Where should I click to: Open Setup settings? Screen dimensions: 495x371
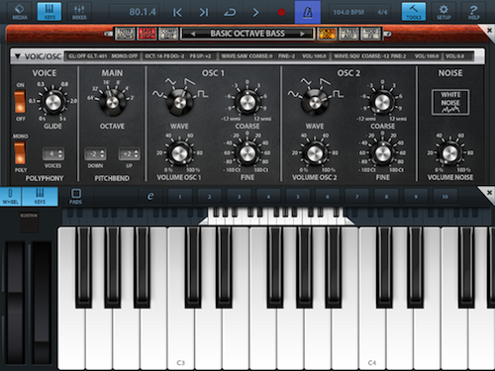coord(444,12)
